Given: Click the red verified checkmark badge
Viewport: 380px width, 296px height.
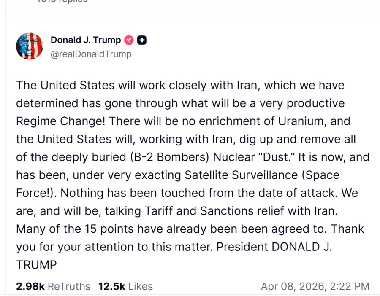Looking at the screenshot, I should point(129,40).
